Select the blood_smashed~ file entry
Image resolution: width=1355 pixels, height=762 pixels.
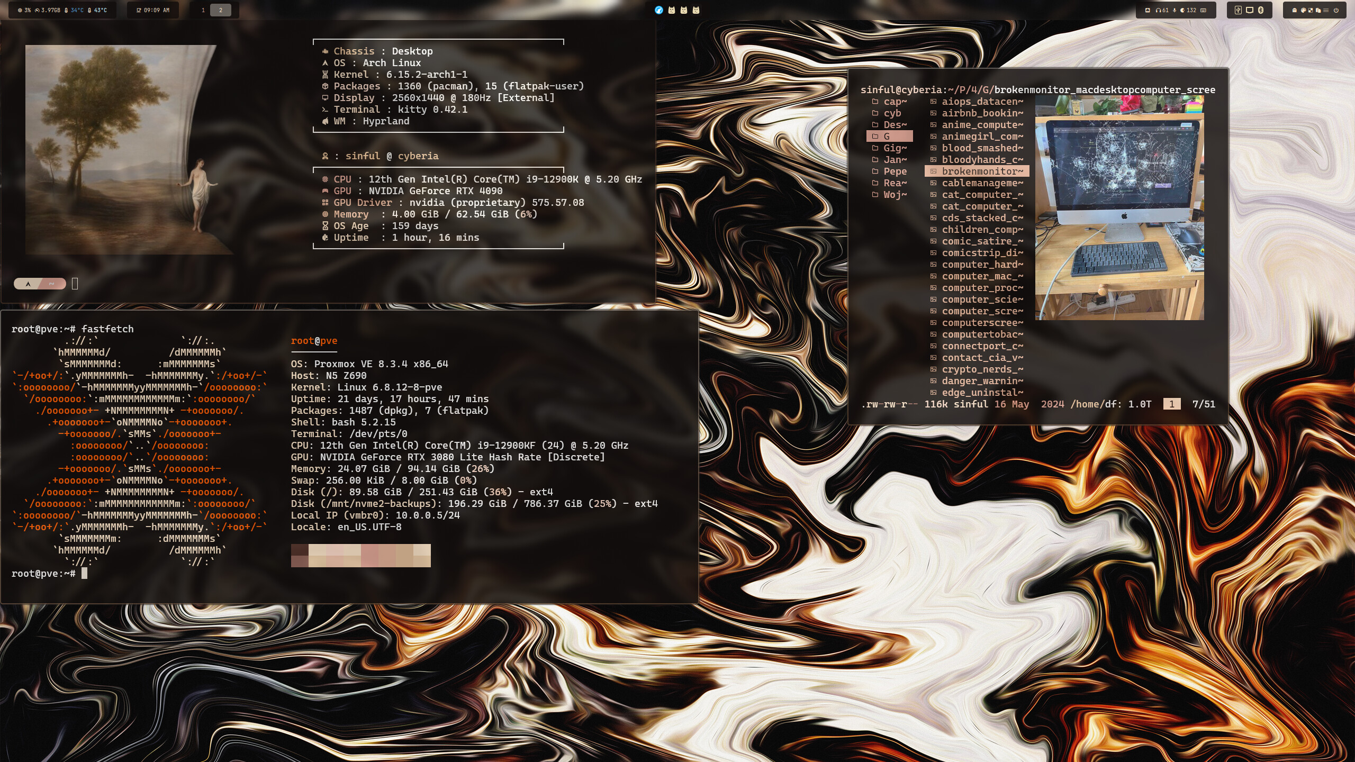tap(977, 148)
